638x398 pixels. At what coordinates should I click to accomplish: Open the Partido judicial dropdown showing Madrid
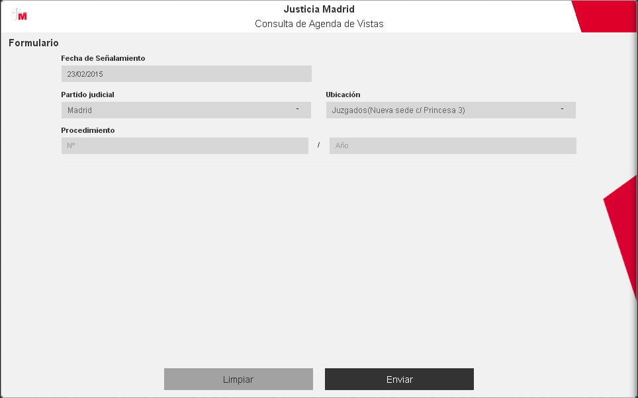[x=179, y=110]
